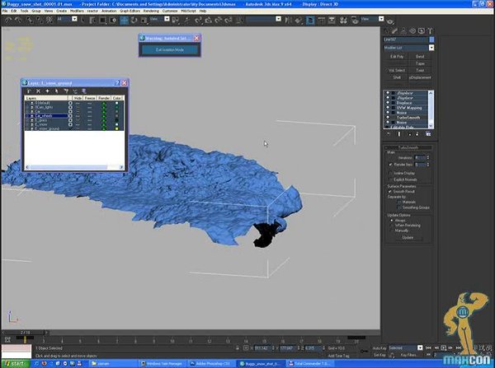Select the Select and Link tool
The height and width of the screenshot is (368, 495).
tap(30, 20)
